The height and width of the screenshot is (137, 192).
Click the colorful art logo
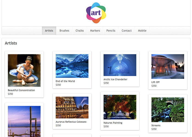tap(96, 13)
